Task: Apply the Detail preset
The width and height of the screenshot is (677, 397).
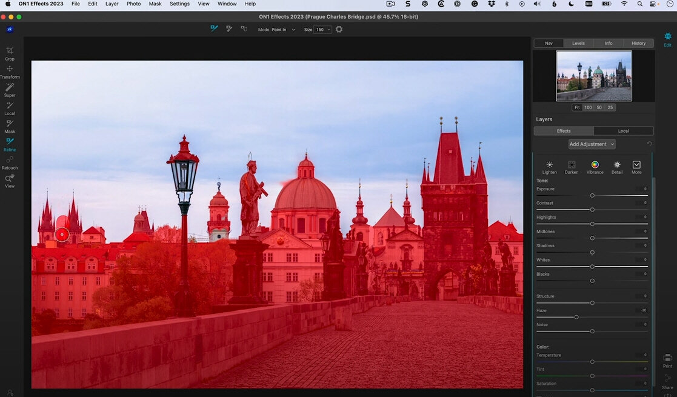Action: pos(617,167)
